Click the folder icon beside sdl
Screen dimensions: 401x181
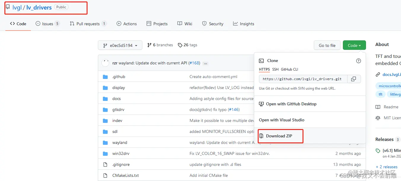(x=105, y=131)
